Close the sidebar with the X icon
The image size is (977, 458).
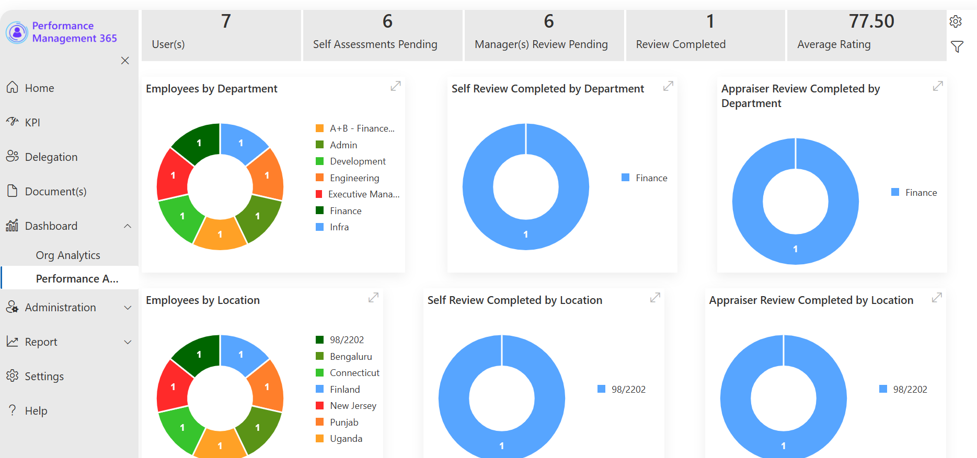point(125,61)
